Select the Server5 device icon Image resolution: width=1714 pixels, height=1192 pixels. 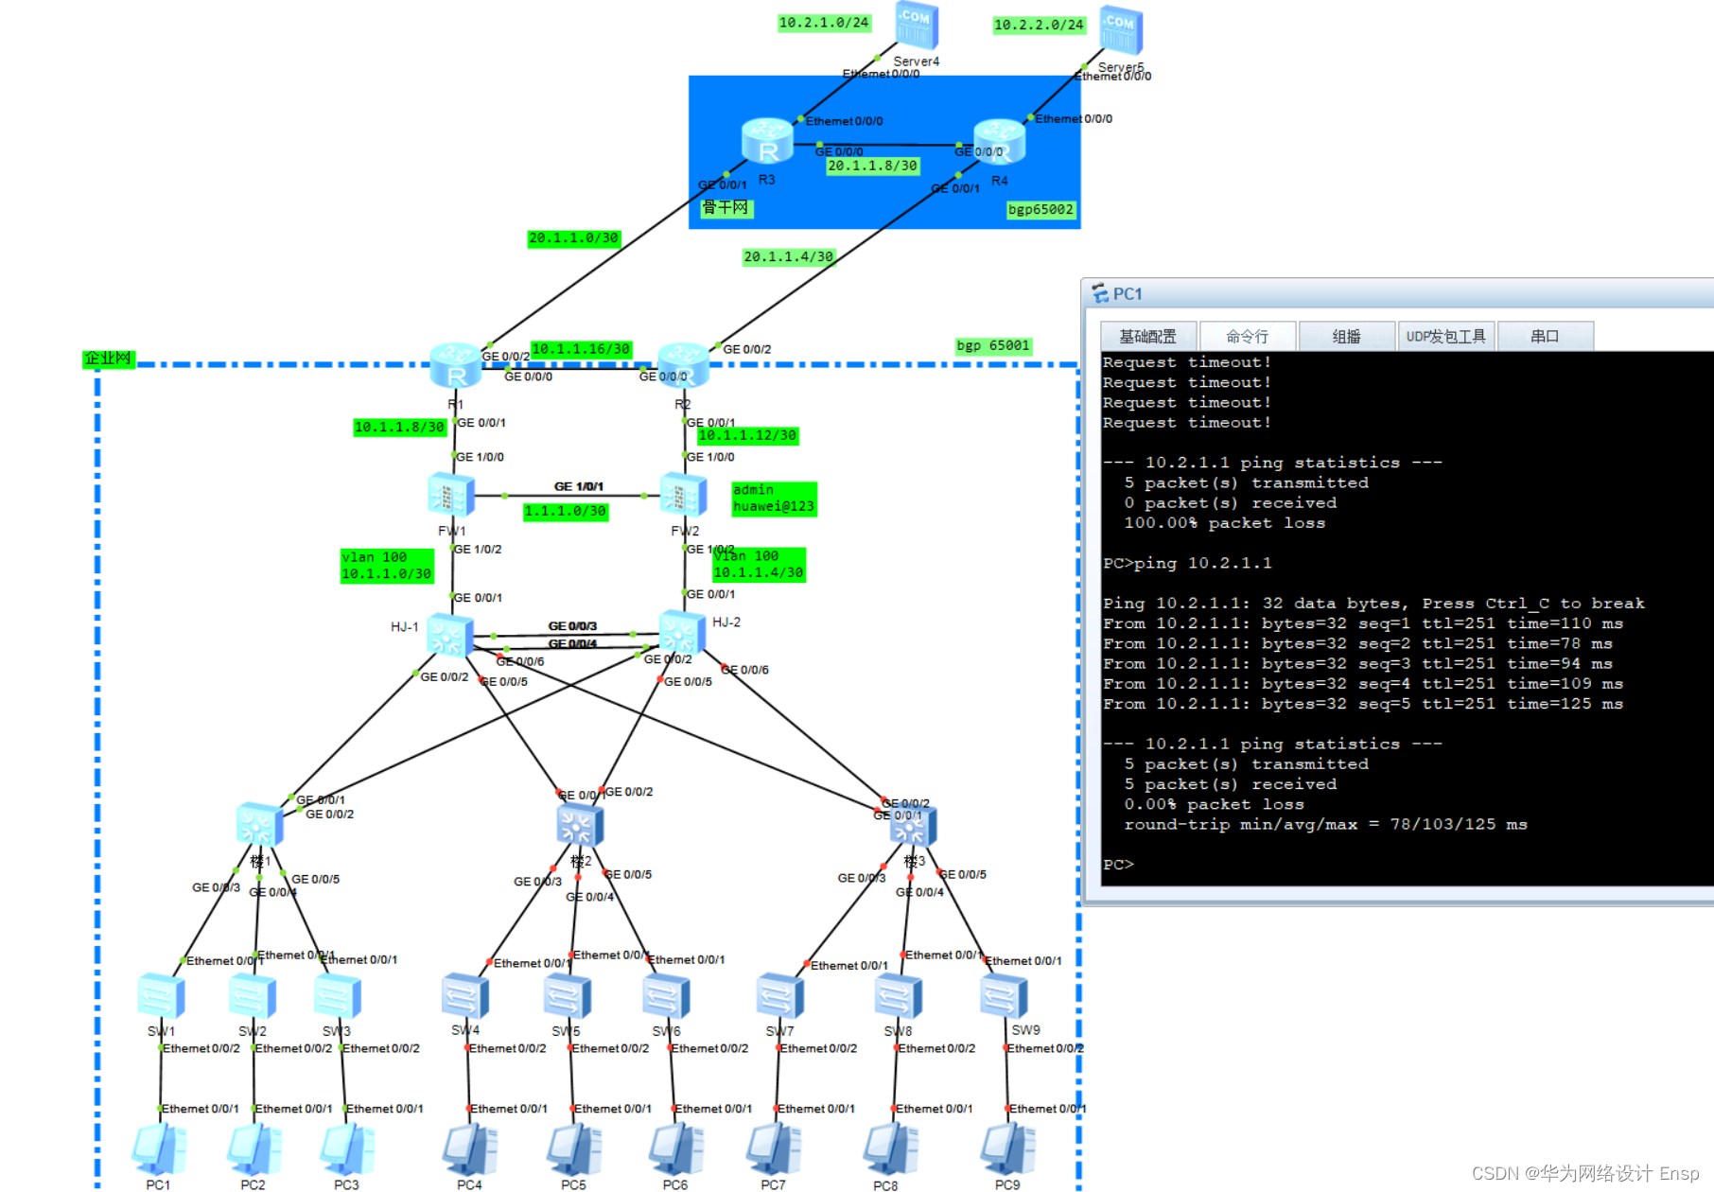1121,30
